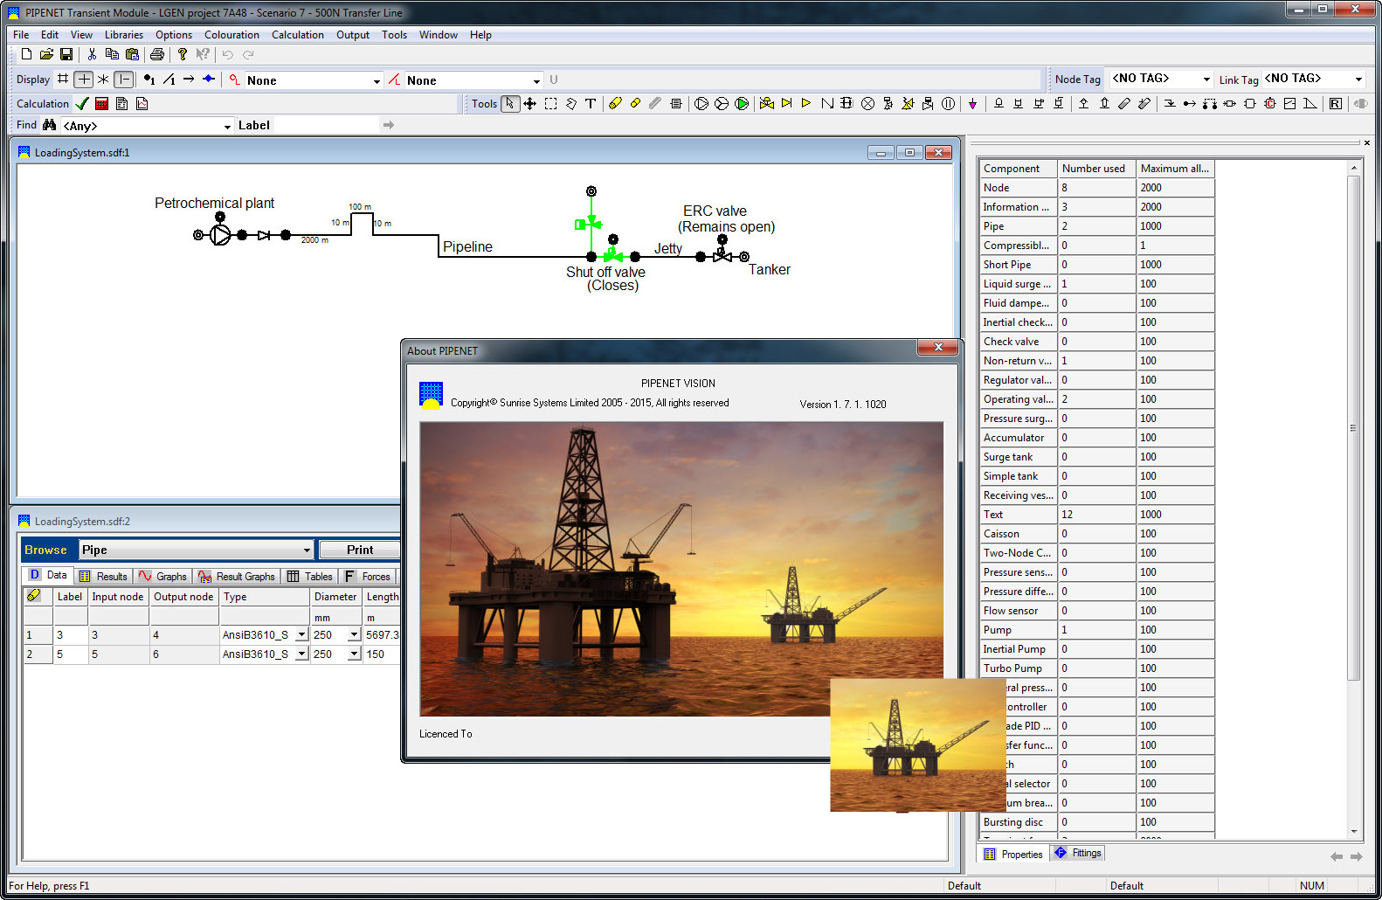Search with the binoculars Find icon
1382x900 pixels.
coord(49,125)
